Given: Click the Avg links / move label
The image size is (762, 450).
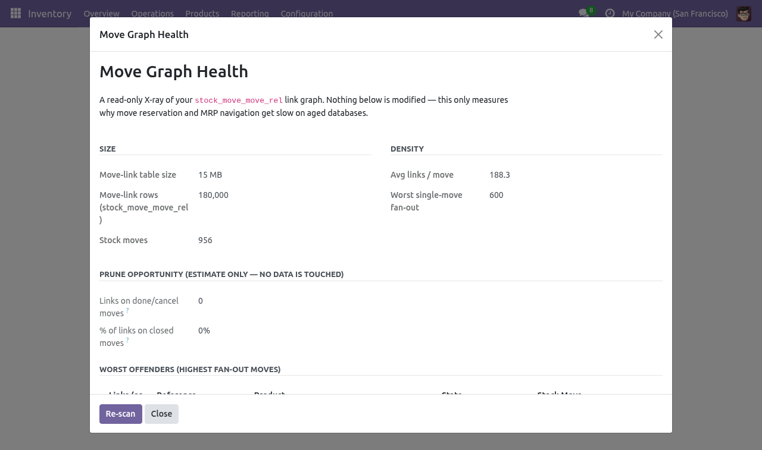Looking at the screenshot, I should tap(422, 175).
